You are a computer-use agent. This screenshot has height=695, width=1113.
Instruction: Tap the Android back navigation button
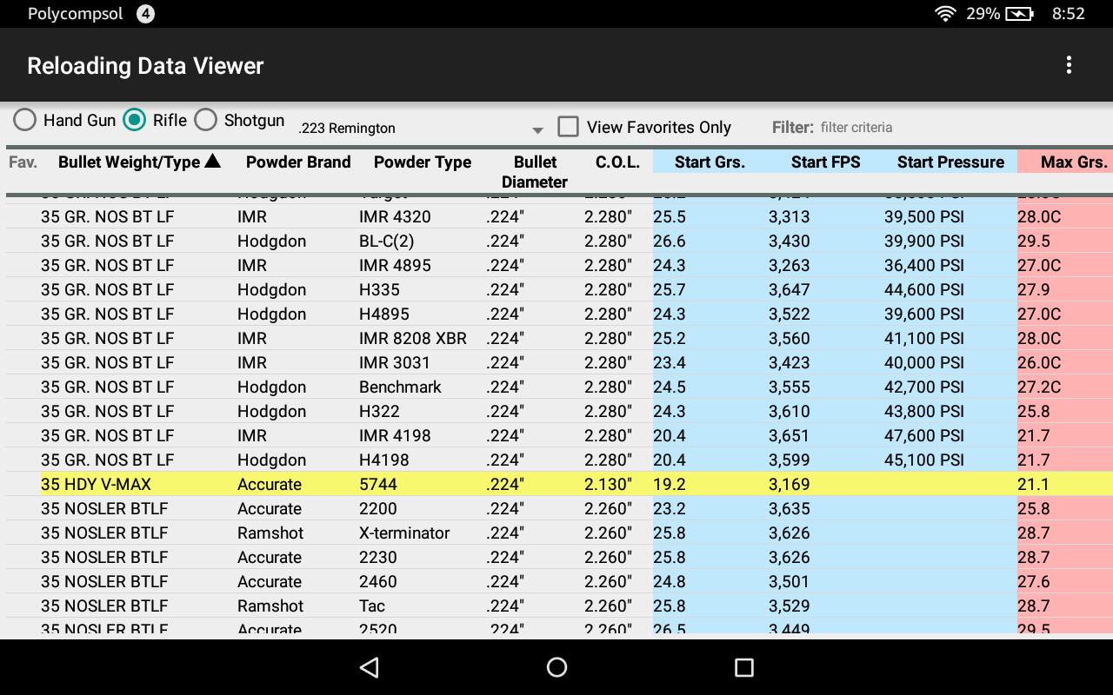(370, 667)
